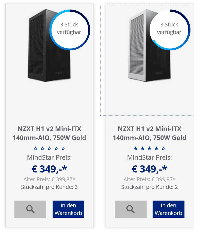The height and width of the screenshot is (230, 197).
Task: Click the last outlined star on right product
Action: (x=163, y=149)
